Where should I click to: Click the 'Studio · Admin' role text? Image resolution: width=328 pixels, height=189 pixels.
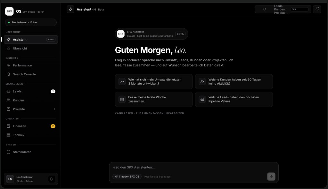click(24, 181)
